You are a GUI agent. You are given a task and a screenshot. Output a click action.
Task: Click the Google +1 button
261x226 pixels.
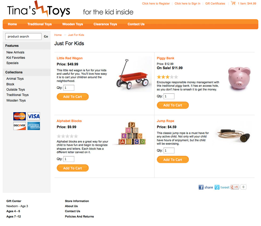tap(235, 187)
